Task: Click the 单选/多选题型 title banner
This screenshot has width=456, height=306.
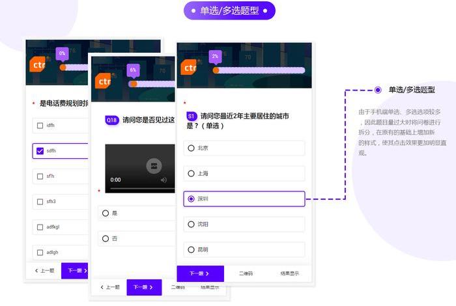Action: tap(229, 11)
